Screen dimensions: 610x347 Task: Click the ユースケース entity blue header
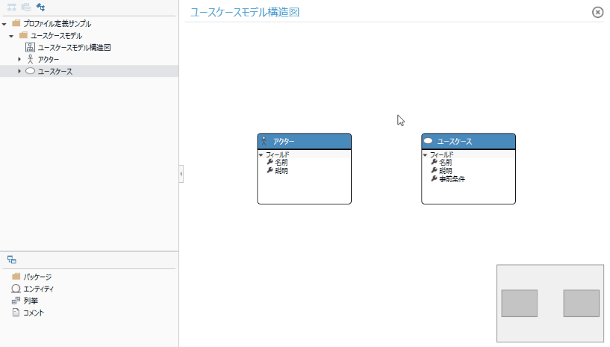(x=468, y=141)
